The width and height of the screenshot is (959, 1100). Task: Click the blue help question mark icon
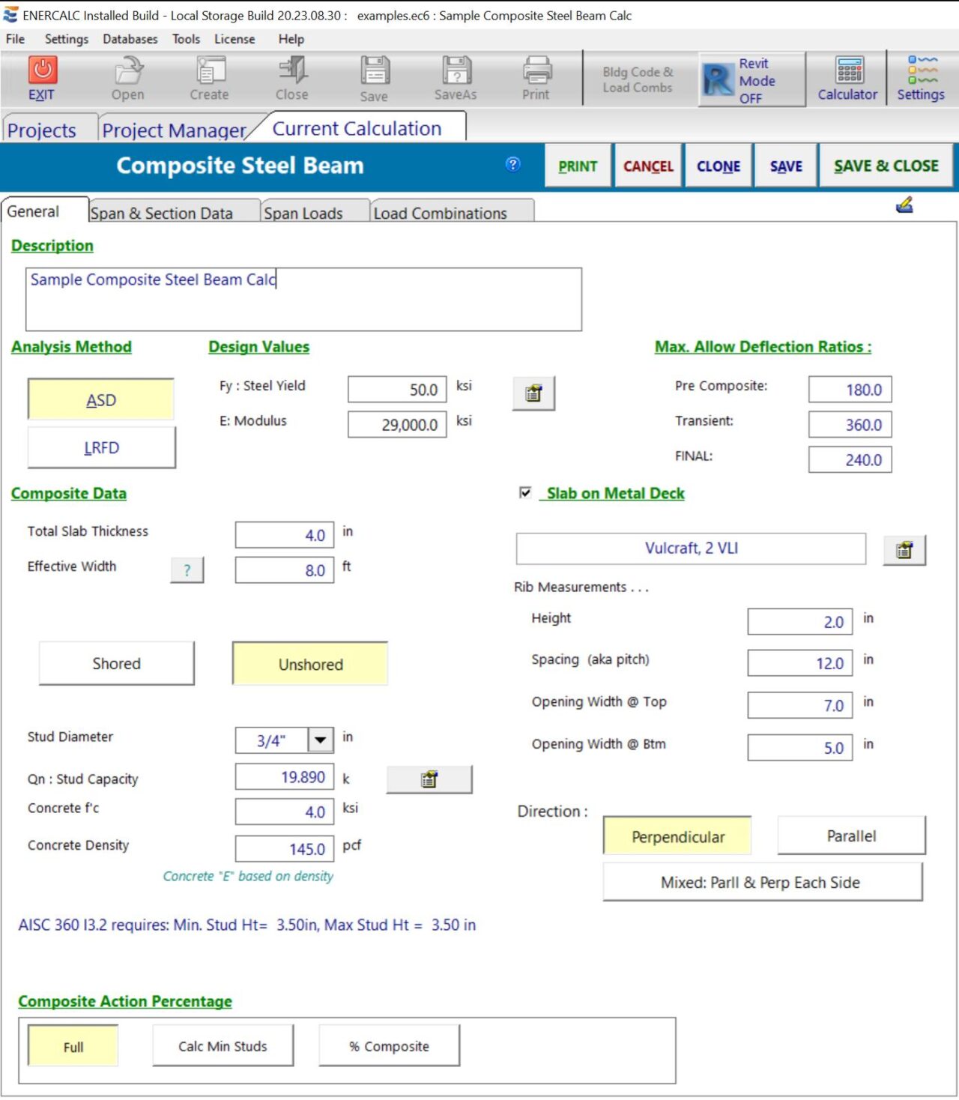pyautogui.click(x=513, y=164)
